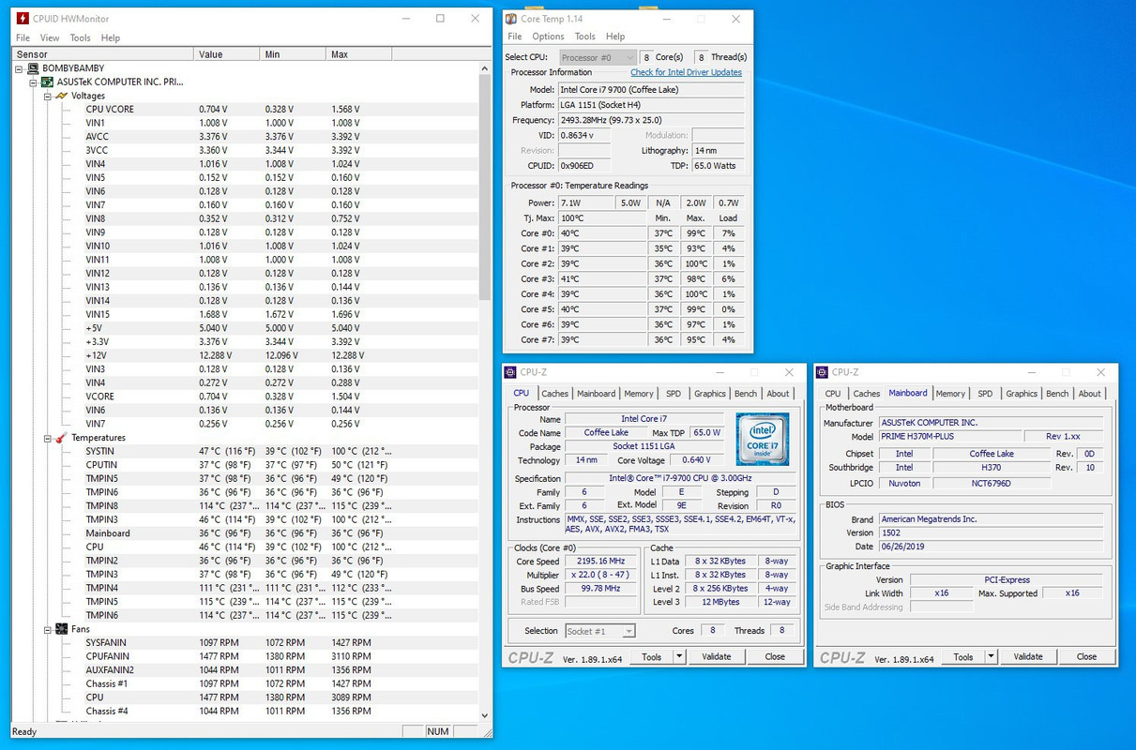The image size is (1136, 750).
Task: Click the Core Speed value 2195.16 MHz
Action: pyautogui.click(x=598, y=561)
